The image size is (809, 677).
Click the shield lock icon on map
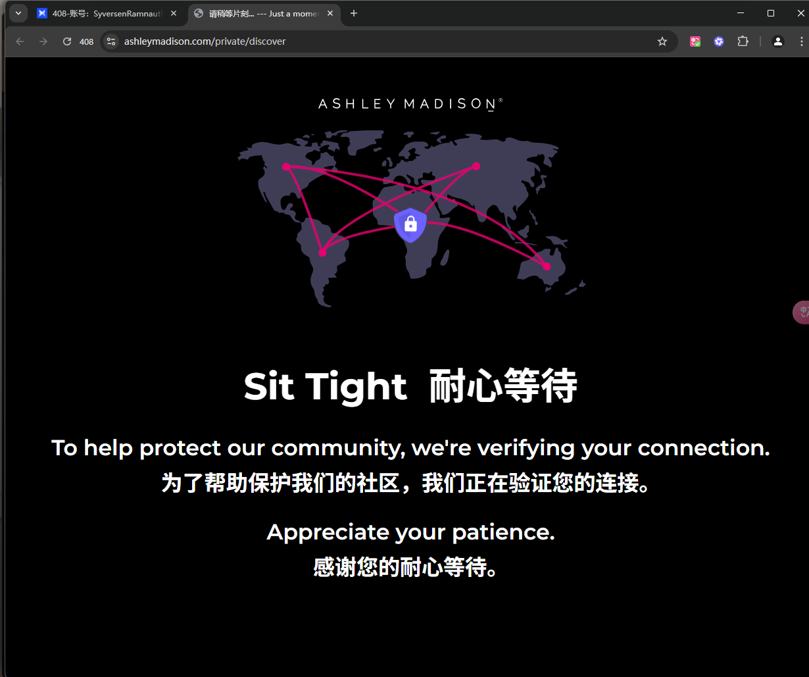coord(410,225)
